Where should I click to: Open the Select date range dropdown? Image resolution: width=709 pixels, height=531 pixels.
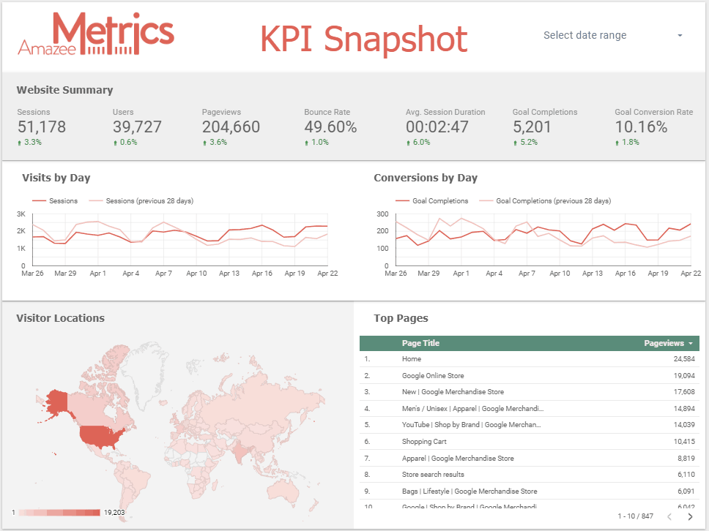coord(613,35)
